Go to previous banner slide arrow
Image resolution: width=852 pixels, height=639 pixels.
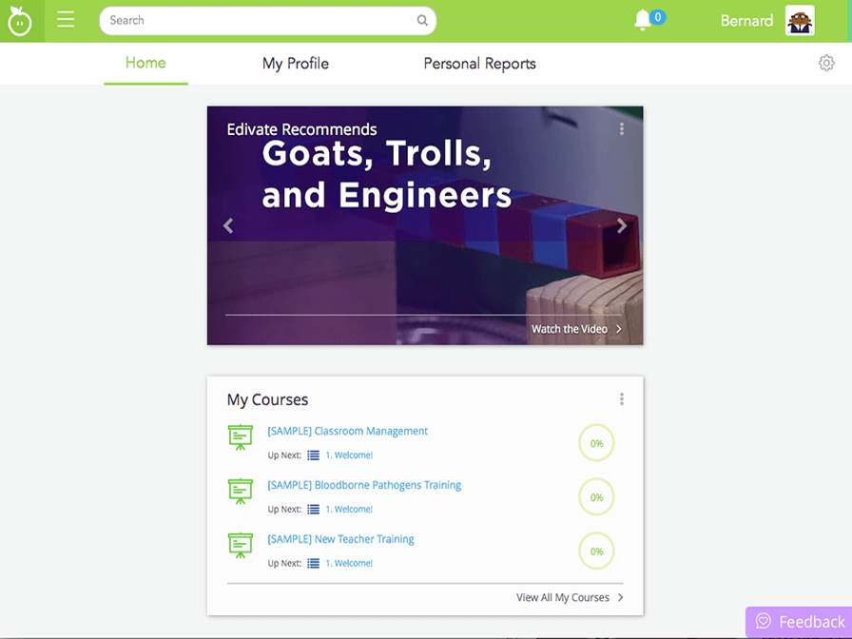pos(228,225)
